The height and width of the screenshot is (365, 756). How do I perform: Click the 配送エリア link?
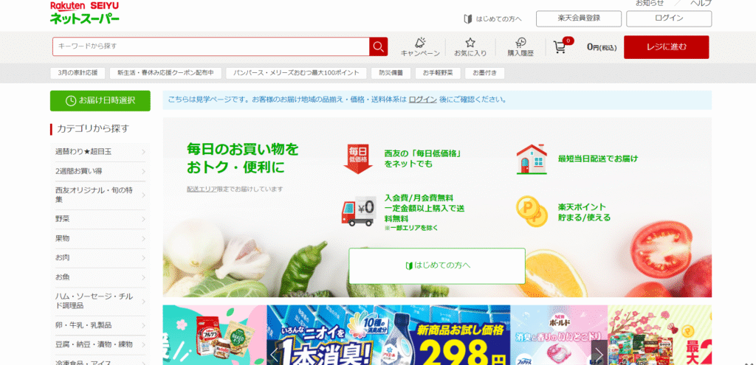click(x=202, y=190)
